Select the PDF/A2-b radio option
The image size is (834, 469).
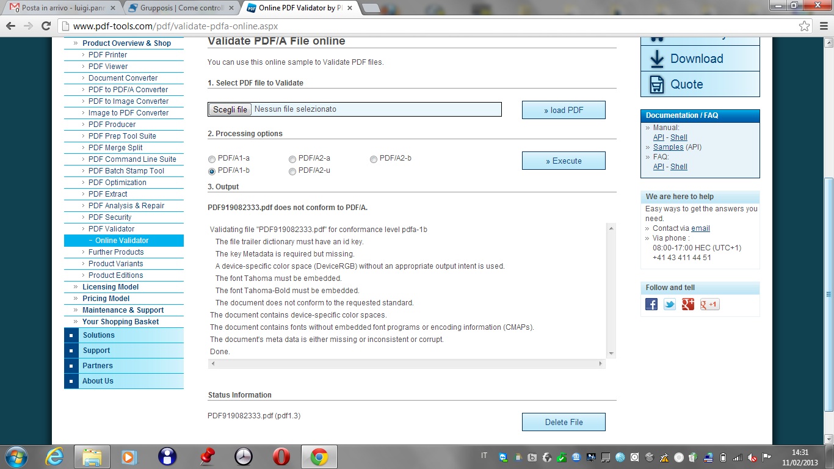point(374,159)
